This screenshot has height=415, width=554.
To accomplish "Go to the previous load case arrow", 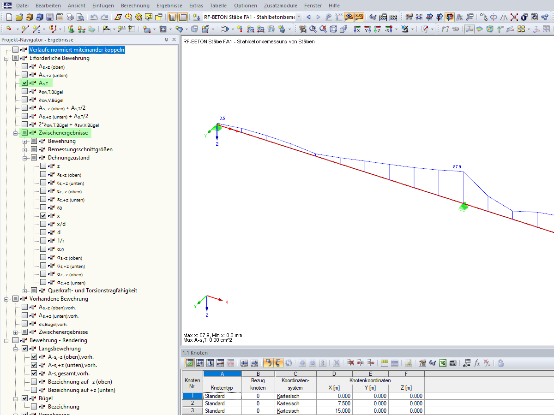I will click(308, 17).
